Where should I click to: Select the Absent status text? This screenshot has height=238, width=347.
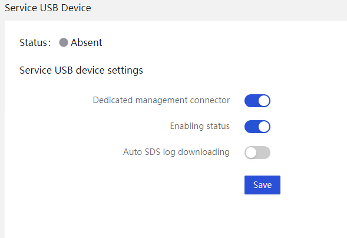point(86,42)
